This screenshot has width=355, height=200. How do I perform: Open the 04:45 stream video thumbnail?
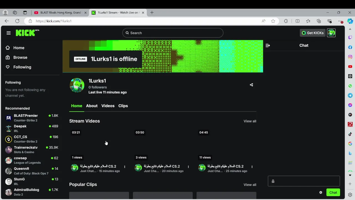tap(226, 145)
